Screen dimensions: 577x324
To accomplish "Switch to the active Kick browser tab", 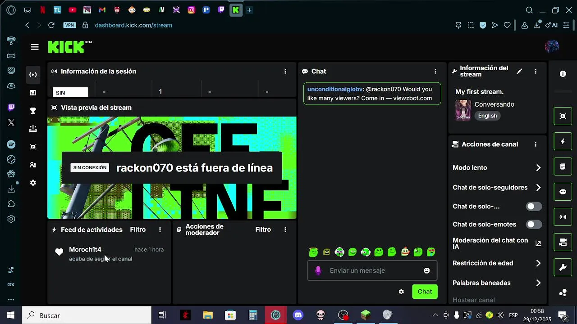I will 236,10.
